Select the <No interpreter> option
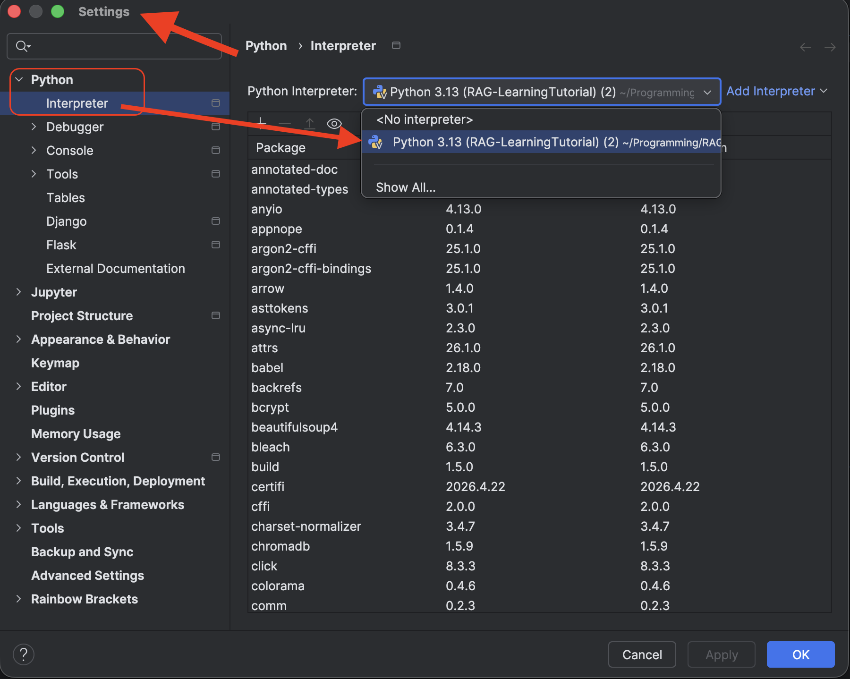The image size is (850, 679). (x=541, y=119)
